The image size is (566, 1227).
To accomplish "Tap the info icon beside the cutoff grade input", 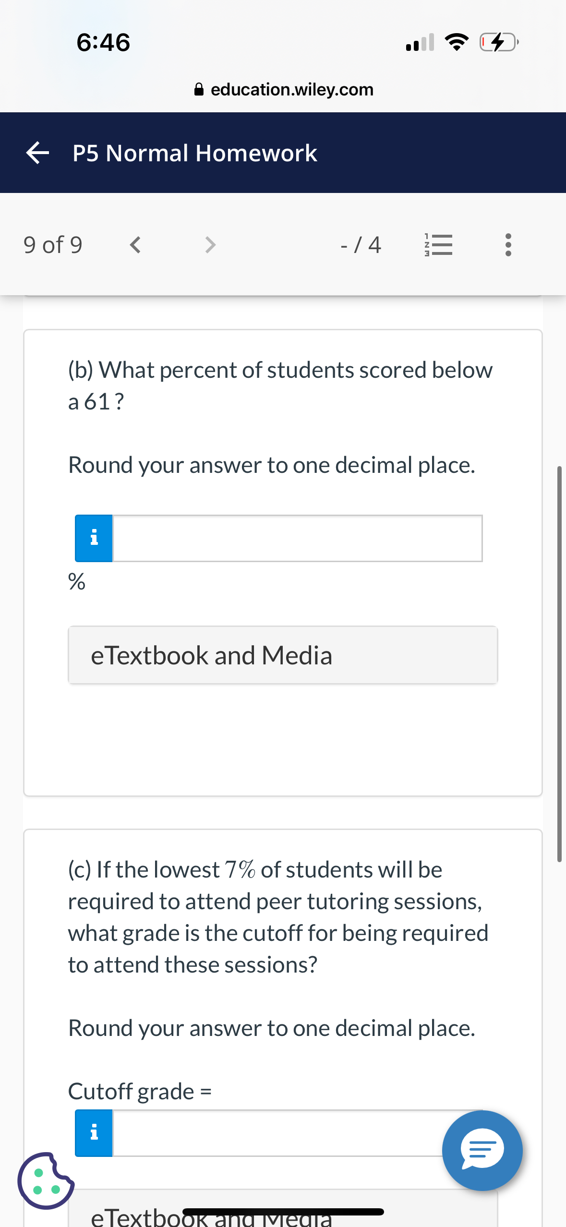I will click(x=94, y=1133).
